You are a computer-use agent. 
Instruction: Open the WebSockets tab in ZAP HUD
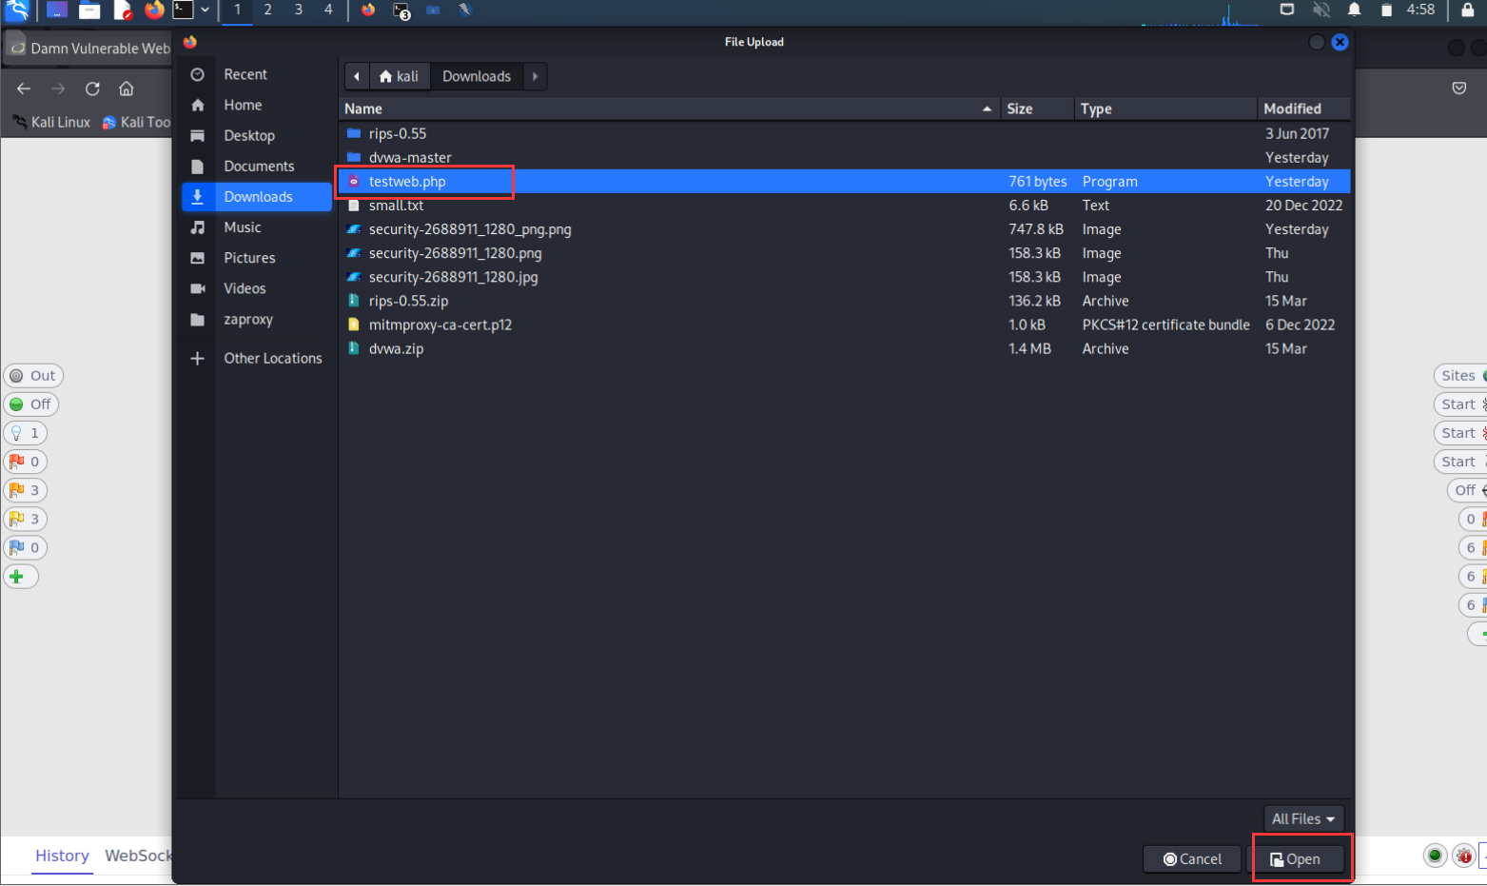point(138,856)
